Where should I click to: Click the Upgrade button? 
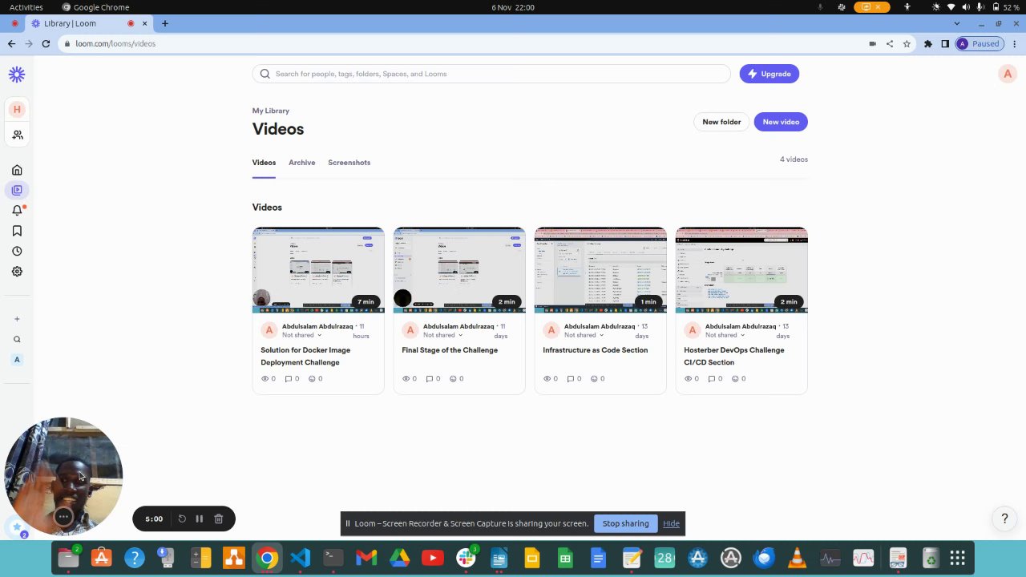(x=769, y=74)
